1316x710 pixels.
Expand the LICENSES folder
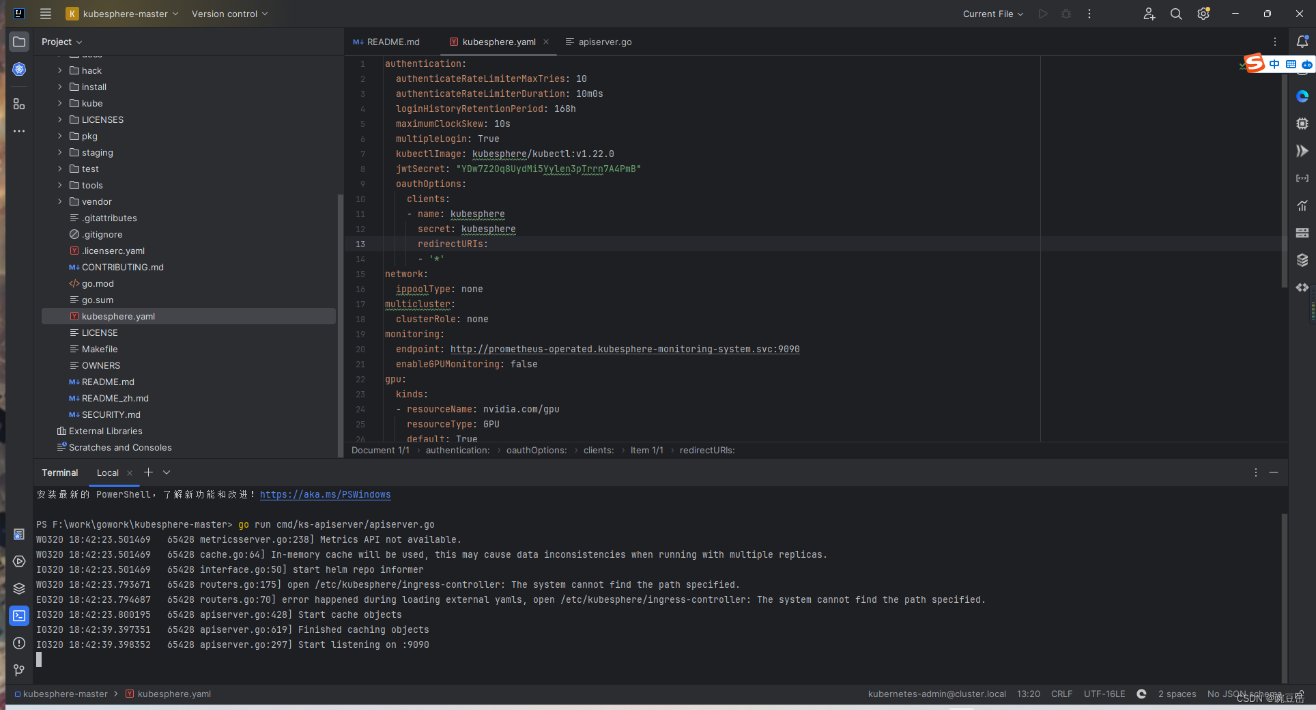[60, 119]
